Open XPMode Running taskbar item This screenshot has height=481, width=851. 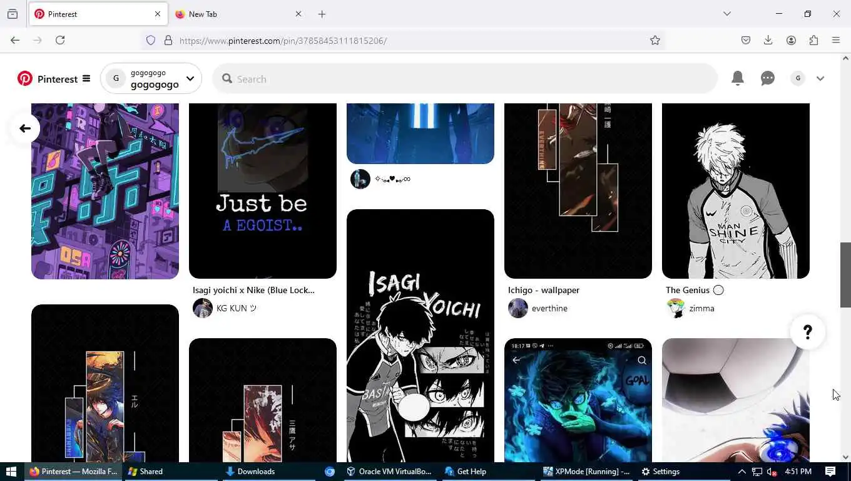tap(586, 472)
